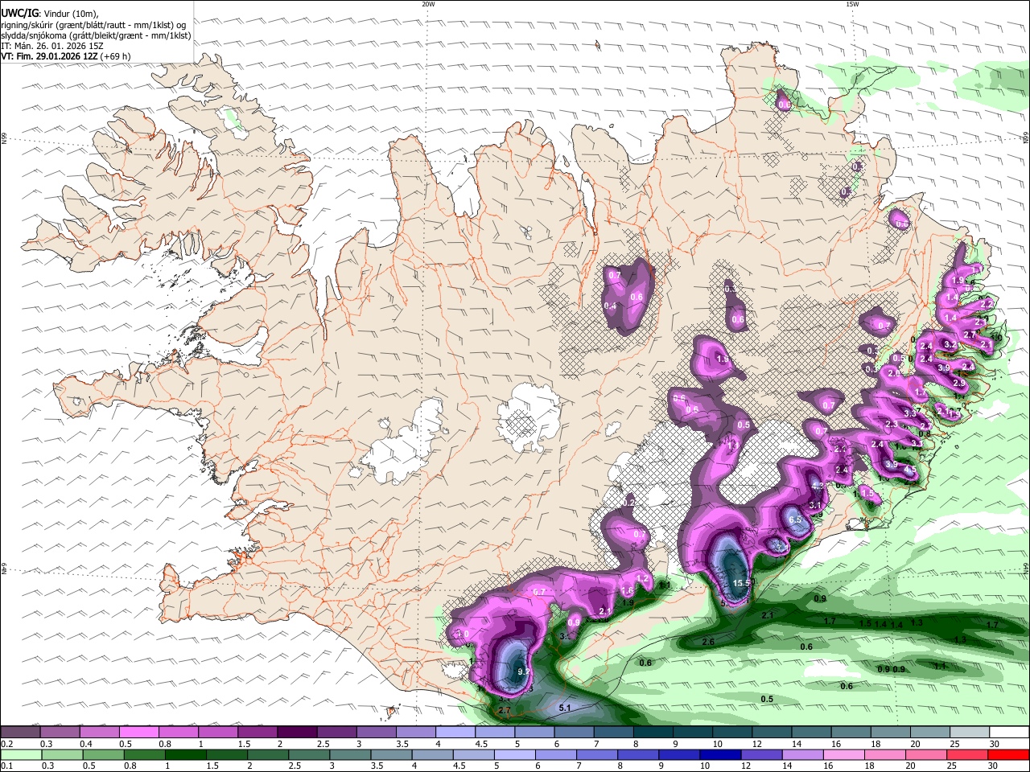Select the dull mauve 0.2 snow legend swatch
1030x772 pixels.
click(x=20, y=733)
